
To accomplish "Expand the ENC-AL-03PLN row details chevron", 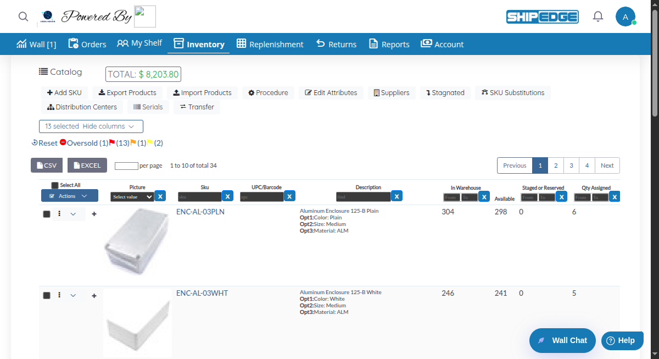I will (73, 214).
